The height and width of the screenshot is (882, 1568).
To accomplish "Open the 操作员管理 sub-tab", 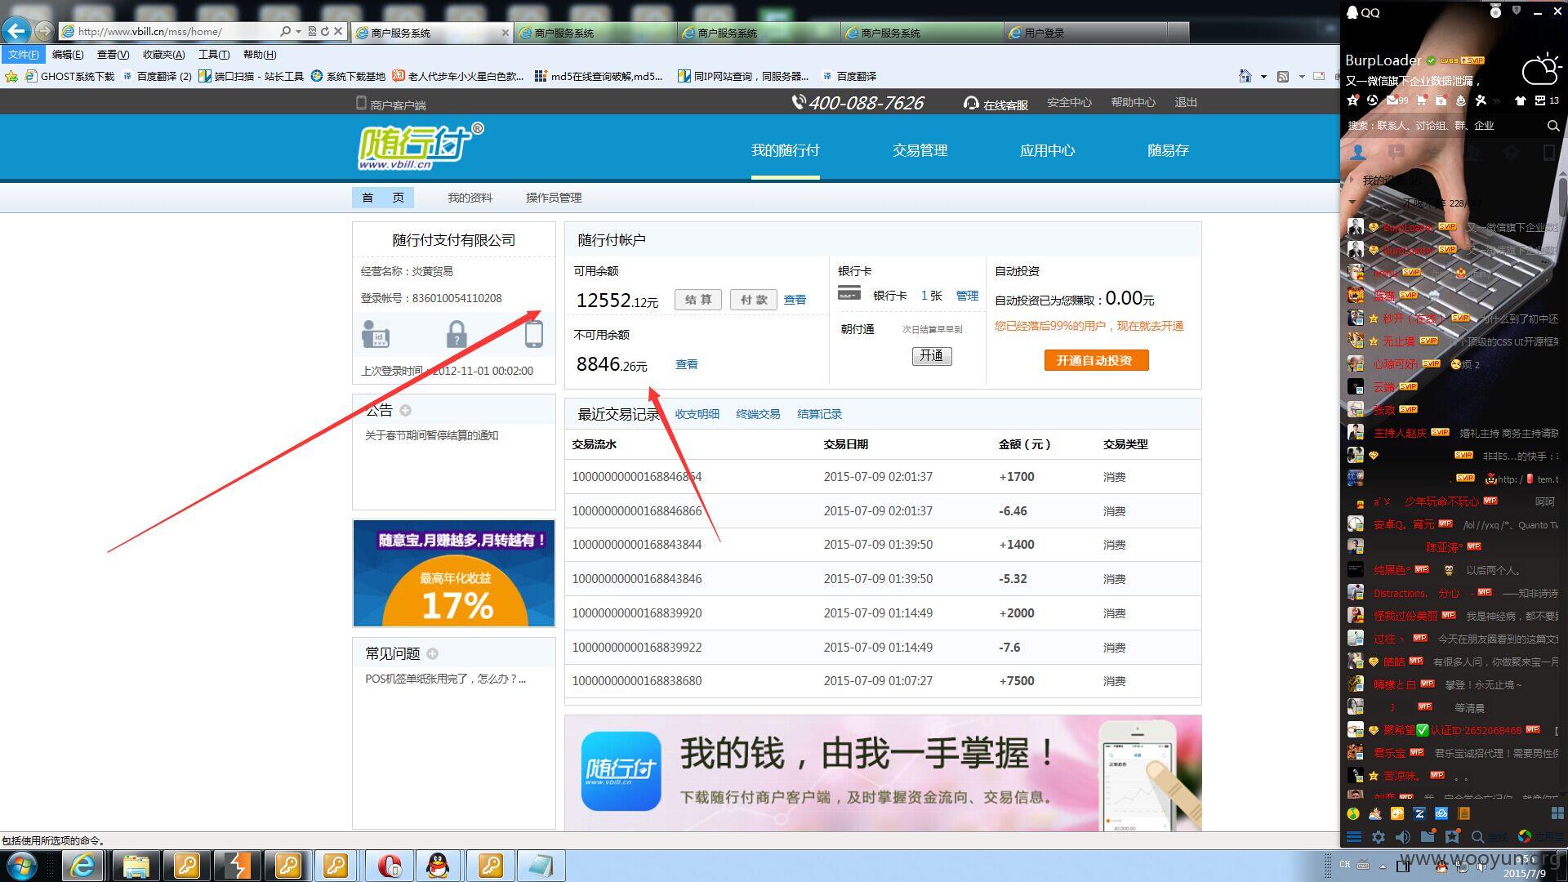I will pos(554,198).
